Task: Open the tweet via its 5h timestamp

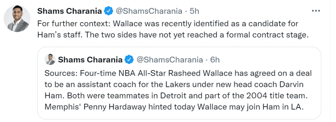Action: (195, 11)
